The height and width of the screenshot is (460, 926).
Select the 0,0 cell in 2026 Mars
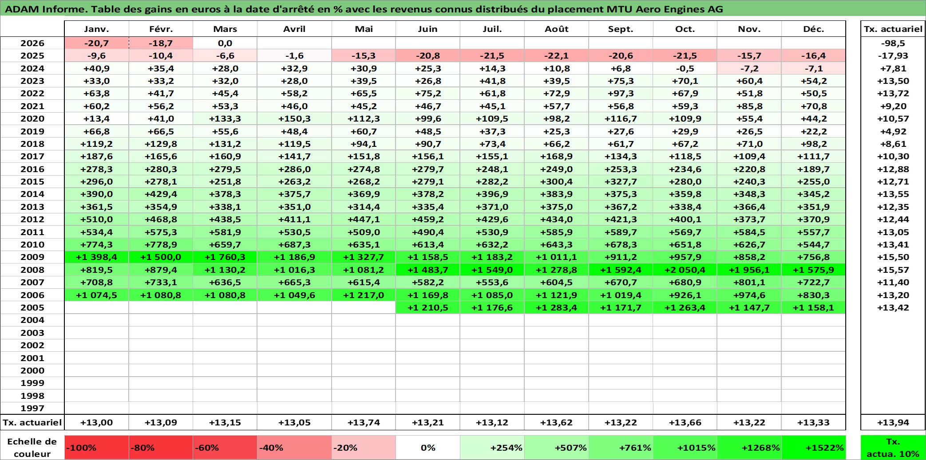(x=225, y=43)
